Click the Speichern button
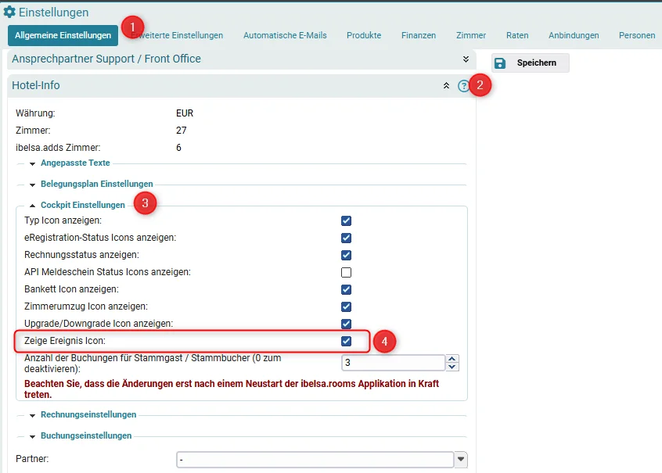The height and width of the screenshot is (473, 662). coord(531,63)
